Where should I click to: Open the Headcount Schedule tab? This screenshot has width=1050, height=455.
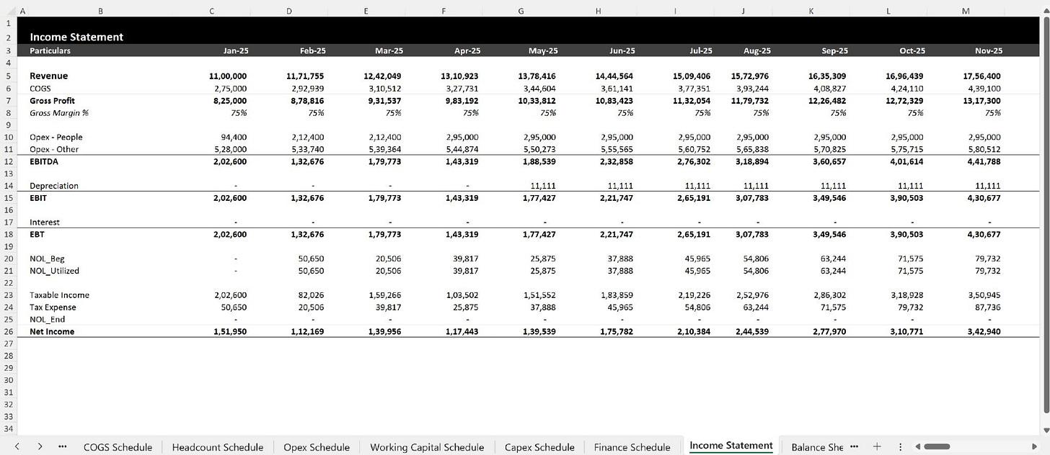tap(217, 447)
